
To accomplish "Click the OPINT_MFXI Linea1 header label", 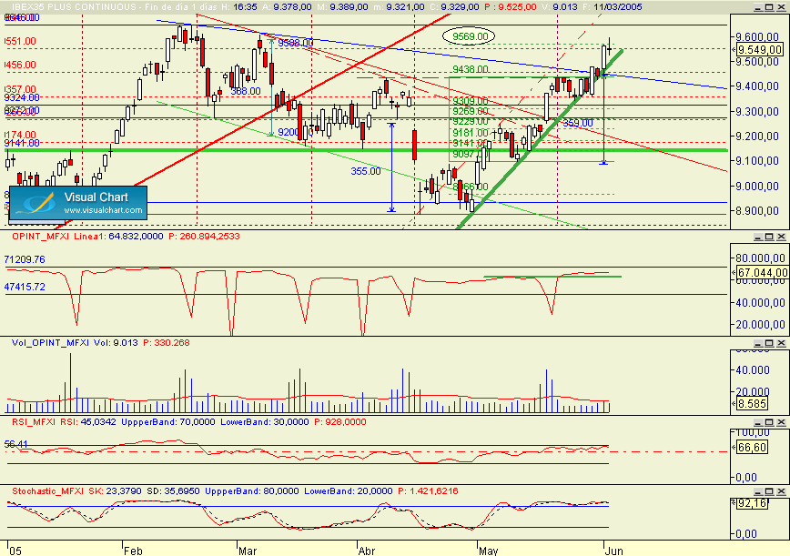I will [59, 237].
